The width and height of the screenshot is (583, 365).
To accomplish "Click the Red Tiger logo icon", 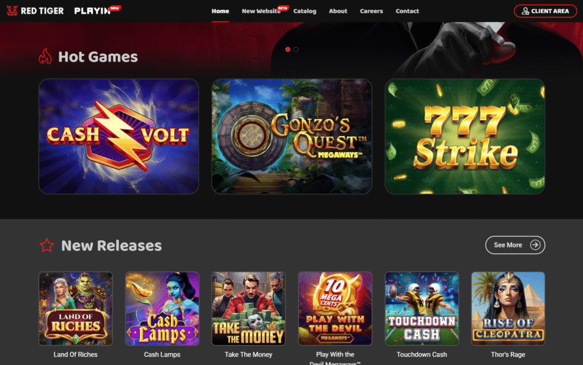I will [12, 11].
